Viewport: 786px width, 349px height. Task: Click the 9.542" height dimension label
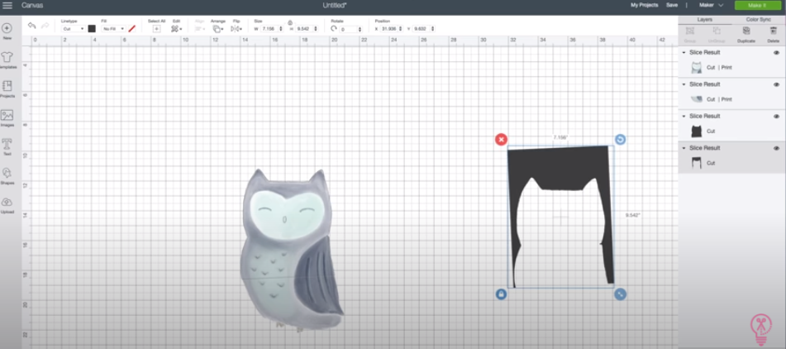click(x=632, y=215)
